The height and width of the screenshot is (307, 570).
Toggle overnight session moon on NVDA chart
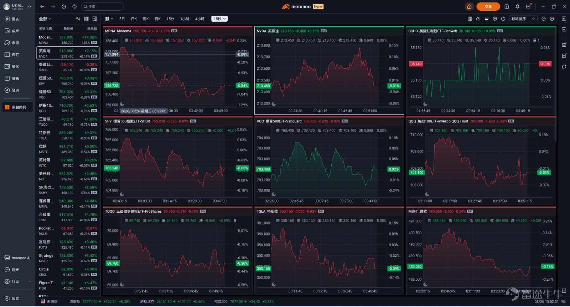point(274,104)
